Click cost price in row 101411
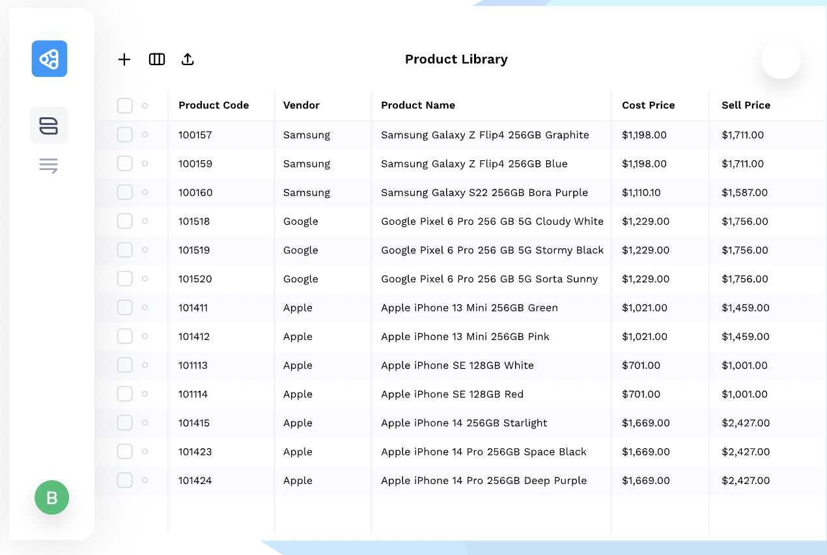This screenshot has width=827, height=555. tap(645, 307)
